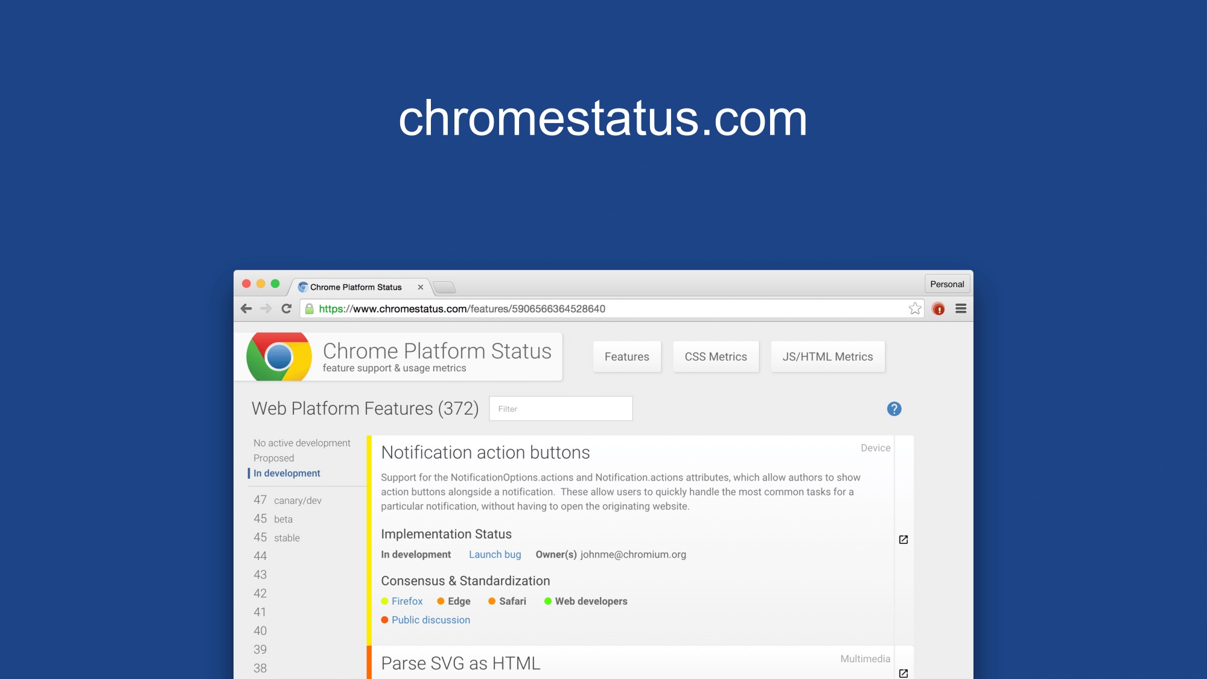Click in the Filter input field

pos(561,409)
